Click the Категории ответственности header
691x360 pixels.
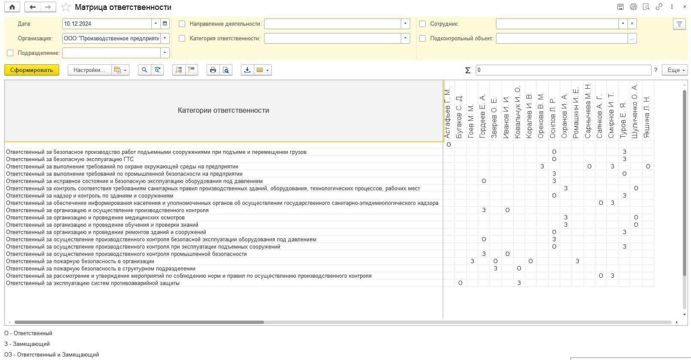coord(223,111)
